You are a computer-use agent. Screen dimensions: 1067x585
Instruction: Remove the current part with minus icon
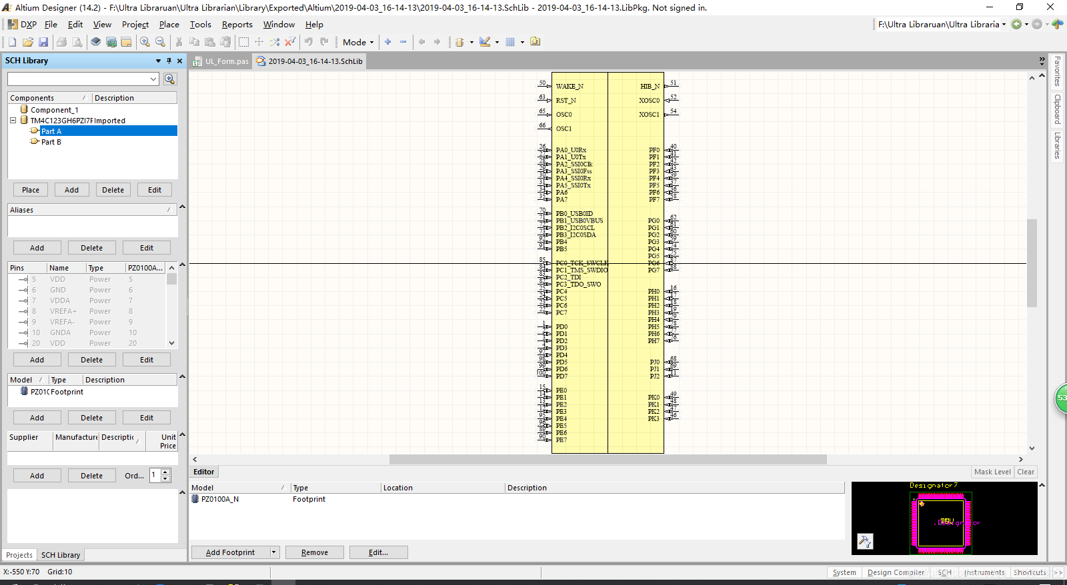point(403,42)
